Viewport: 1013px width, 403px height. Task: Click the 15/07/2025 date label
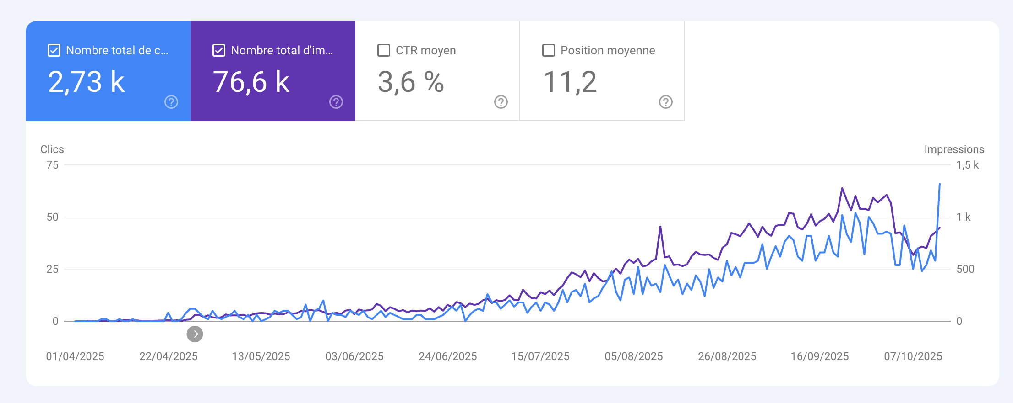[x=540, y=356]
